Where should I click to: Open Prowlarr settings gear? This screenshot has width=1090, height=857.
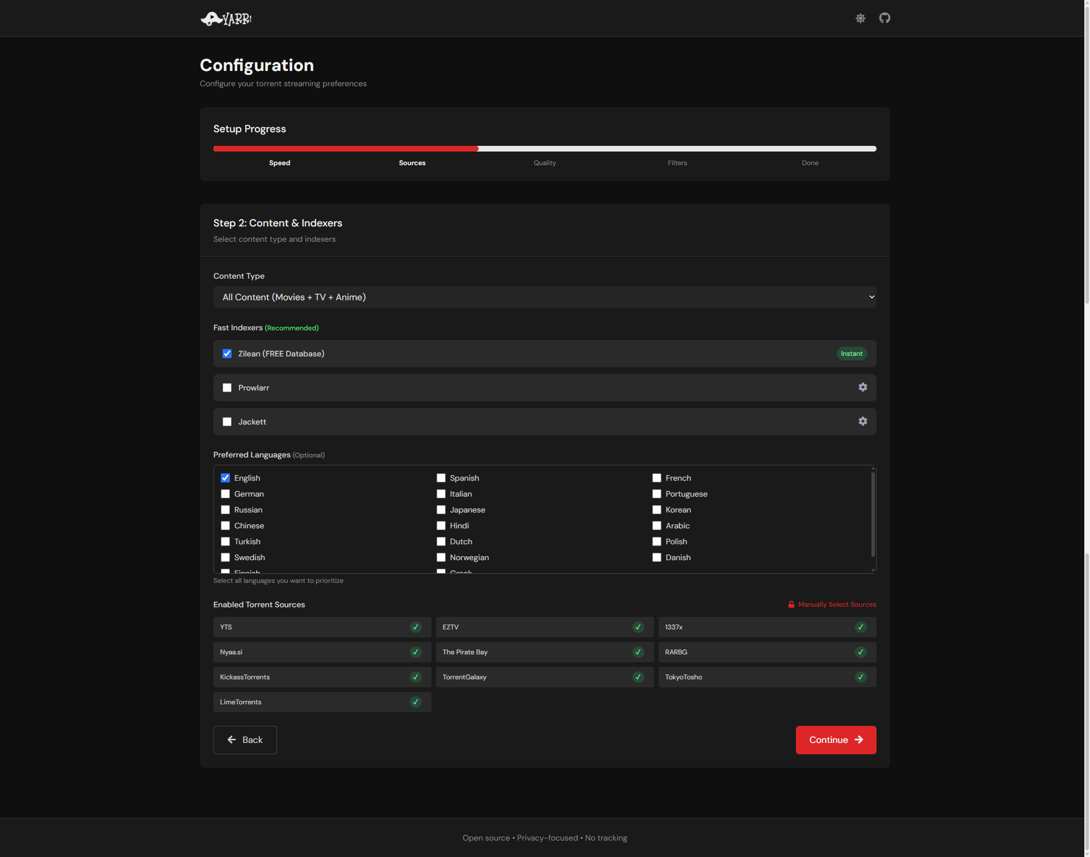[x=862, y=387]
